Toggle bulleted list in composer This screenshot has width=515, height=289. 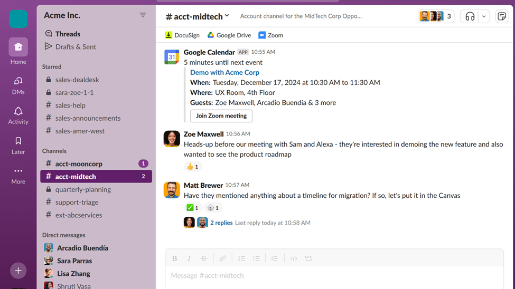256,258
